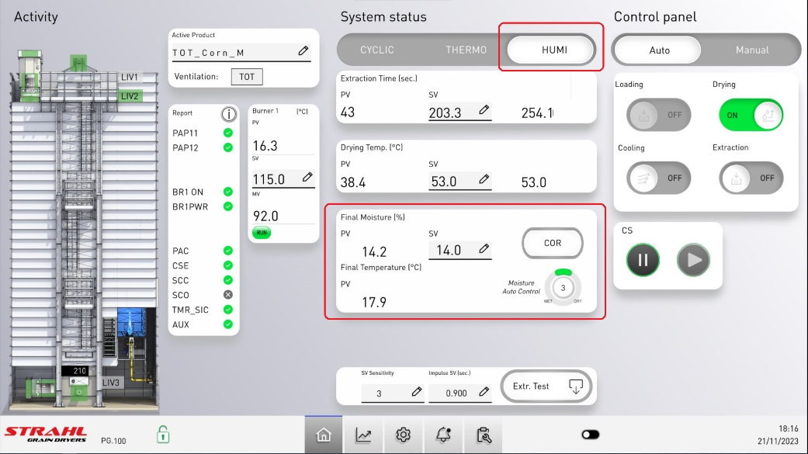Image resolution: width=808 pixels, height=454 pixels.
Task: Open the Extr. Test dropdown button
Action: coord(546,386)
